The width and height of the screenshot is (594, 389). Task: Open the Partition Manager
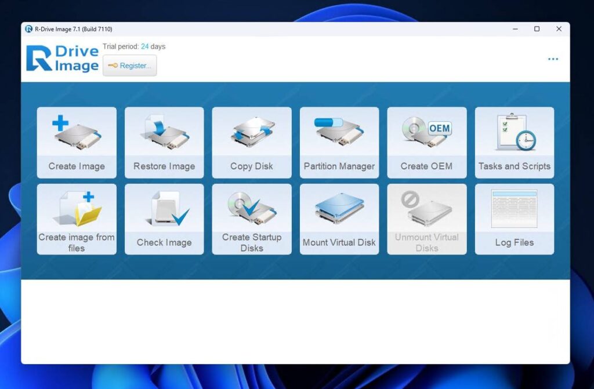click(x=339, y=142)
